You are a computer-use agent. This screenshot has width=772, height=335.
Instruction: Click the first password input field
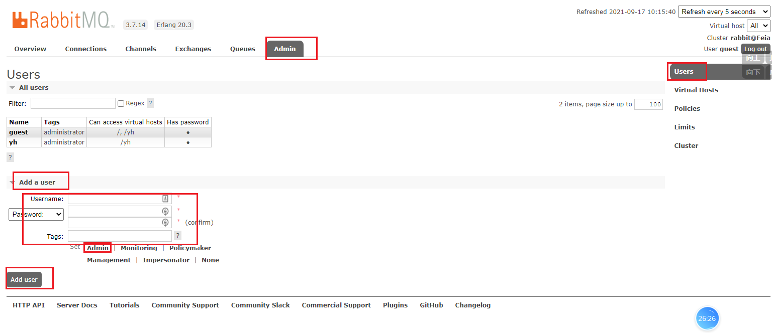tap(120, 211)
